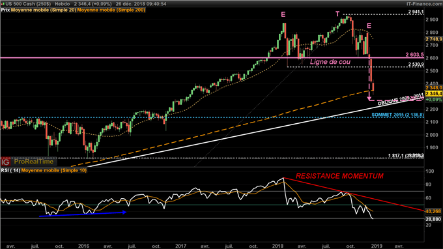Click the left shoulder E annotation
The width and height of the screenshot is (443, 249).
pyautogui.click(x=283, y=15)
